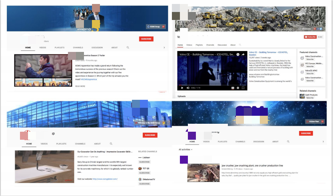The width and height of the screenshot is (333, 196).
Task: Click the Watch Later clock on Volvo video
Action: click(238, 54)
